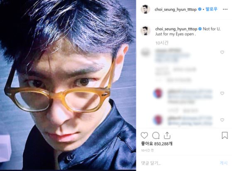
Task: Like the first blurred comment
Action: (222, 52)
